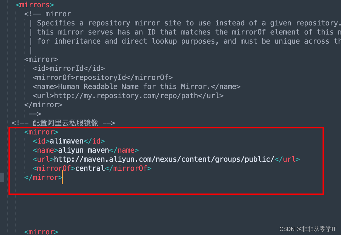Image resolution: width=341 pixels, height=235 pixels.
Task: Click the comment end marker '-->' line
Action: pyautogui.click(x=35, y=114)
